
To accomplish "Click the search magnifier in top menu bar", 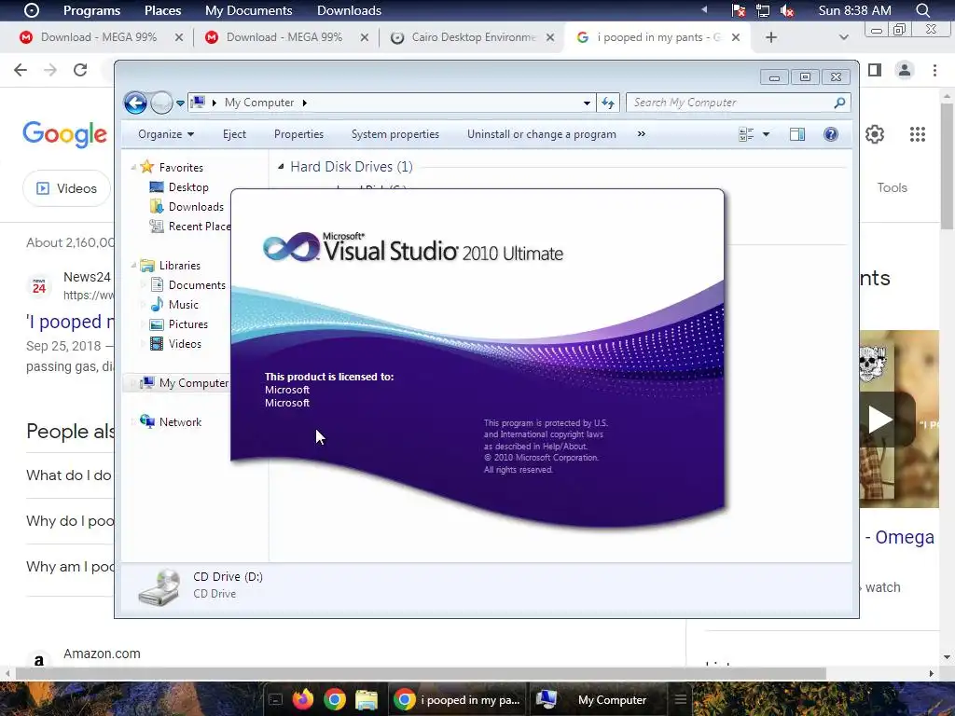I will click(922, 10).
